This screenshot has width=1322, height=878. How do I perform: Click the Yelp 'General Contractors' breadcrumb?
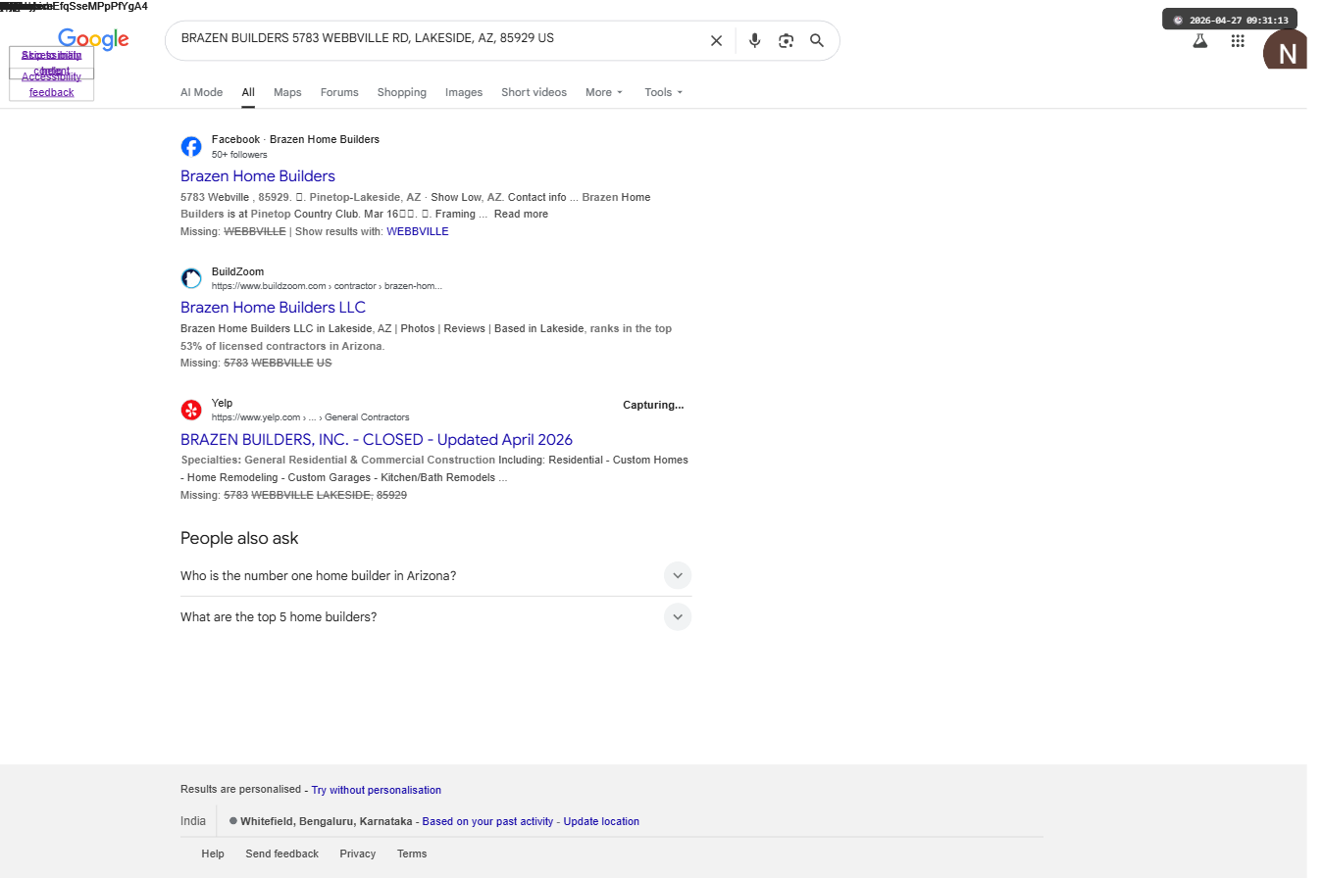[367, 417]
